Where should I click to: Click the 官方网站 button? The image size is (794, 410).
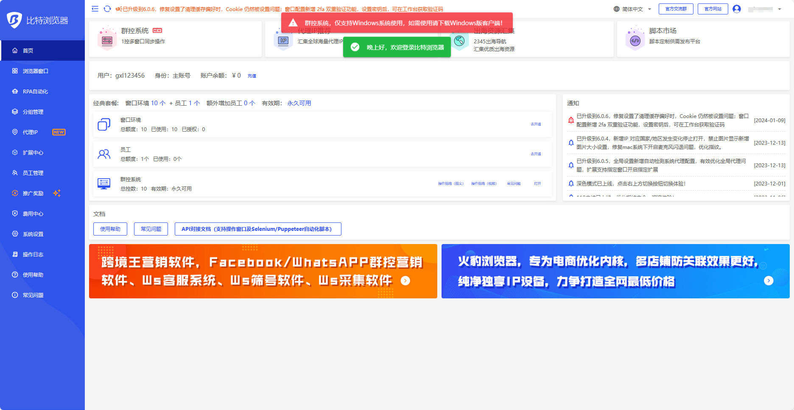[713, 9]
